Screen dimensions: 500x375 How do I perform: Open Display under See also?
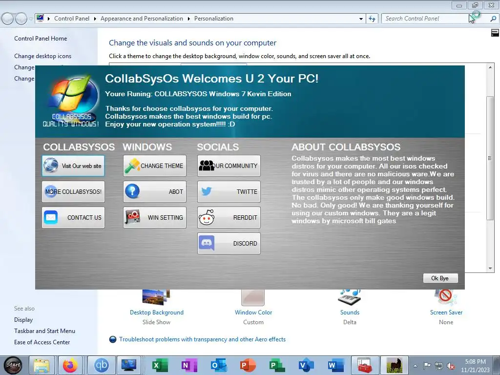coord(23,319)
